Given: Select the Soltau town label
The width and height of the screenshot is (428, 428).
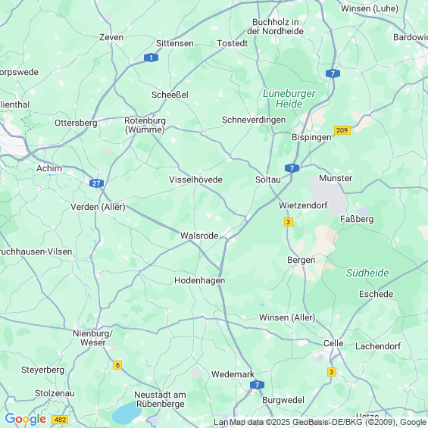Looking at the screenshot, I should coord(267,180).
